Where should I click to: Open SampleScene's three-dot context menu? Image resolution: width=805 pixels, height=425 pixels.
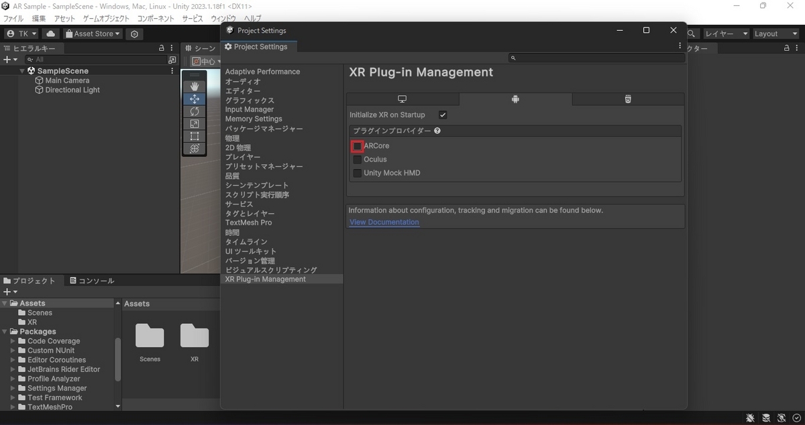point(172,71)
